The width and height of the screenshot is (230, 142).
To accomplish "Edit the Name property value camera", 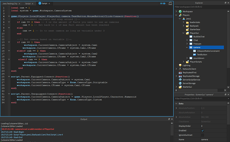I will (x=214, y=140).
